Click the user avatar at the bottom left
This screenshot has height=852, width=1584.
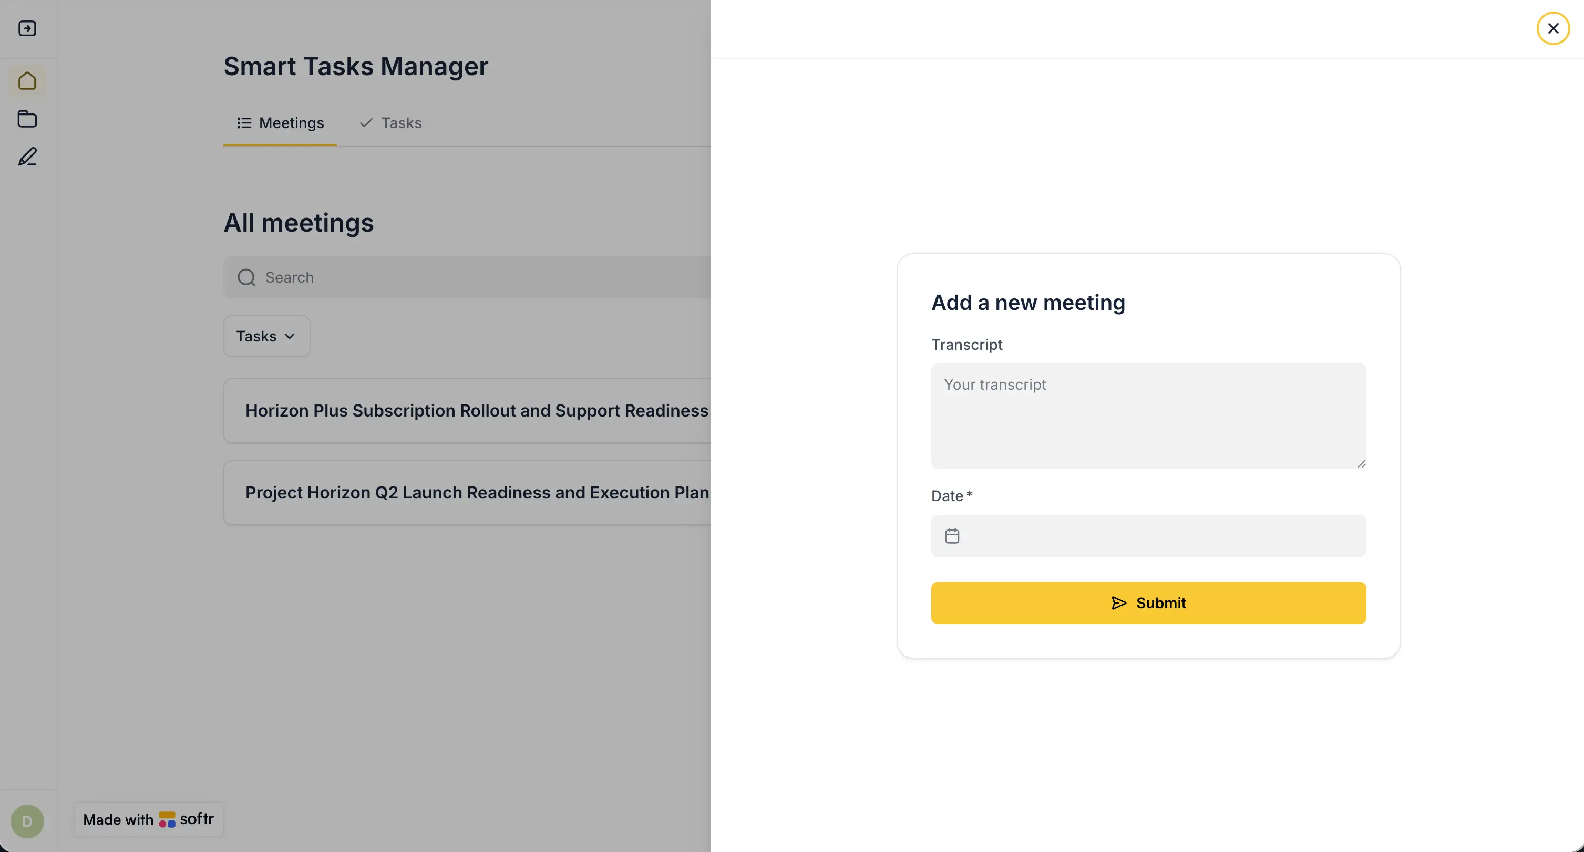27,821
